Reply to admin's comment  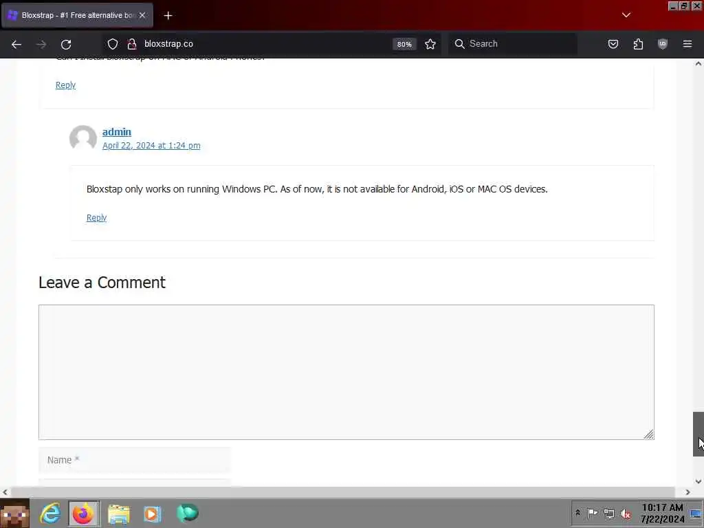coord(96,218)
